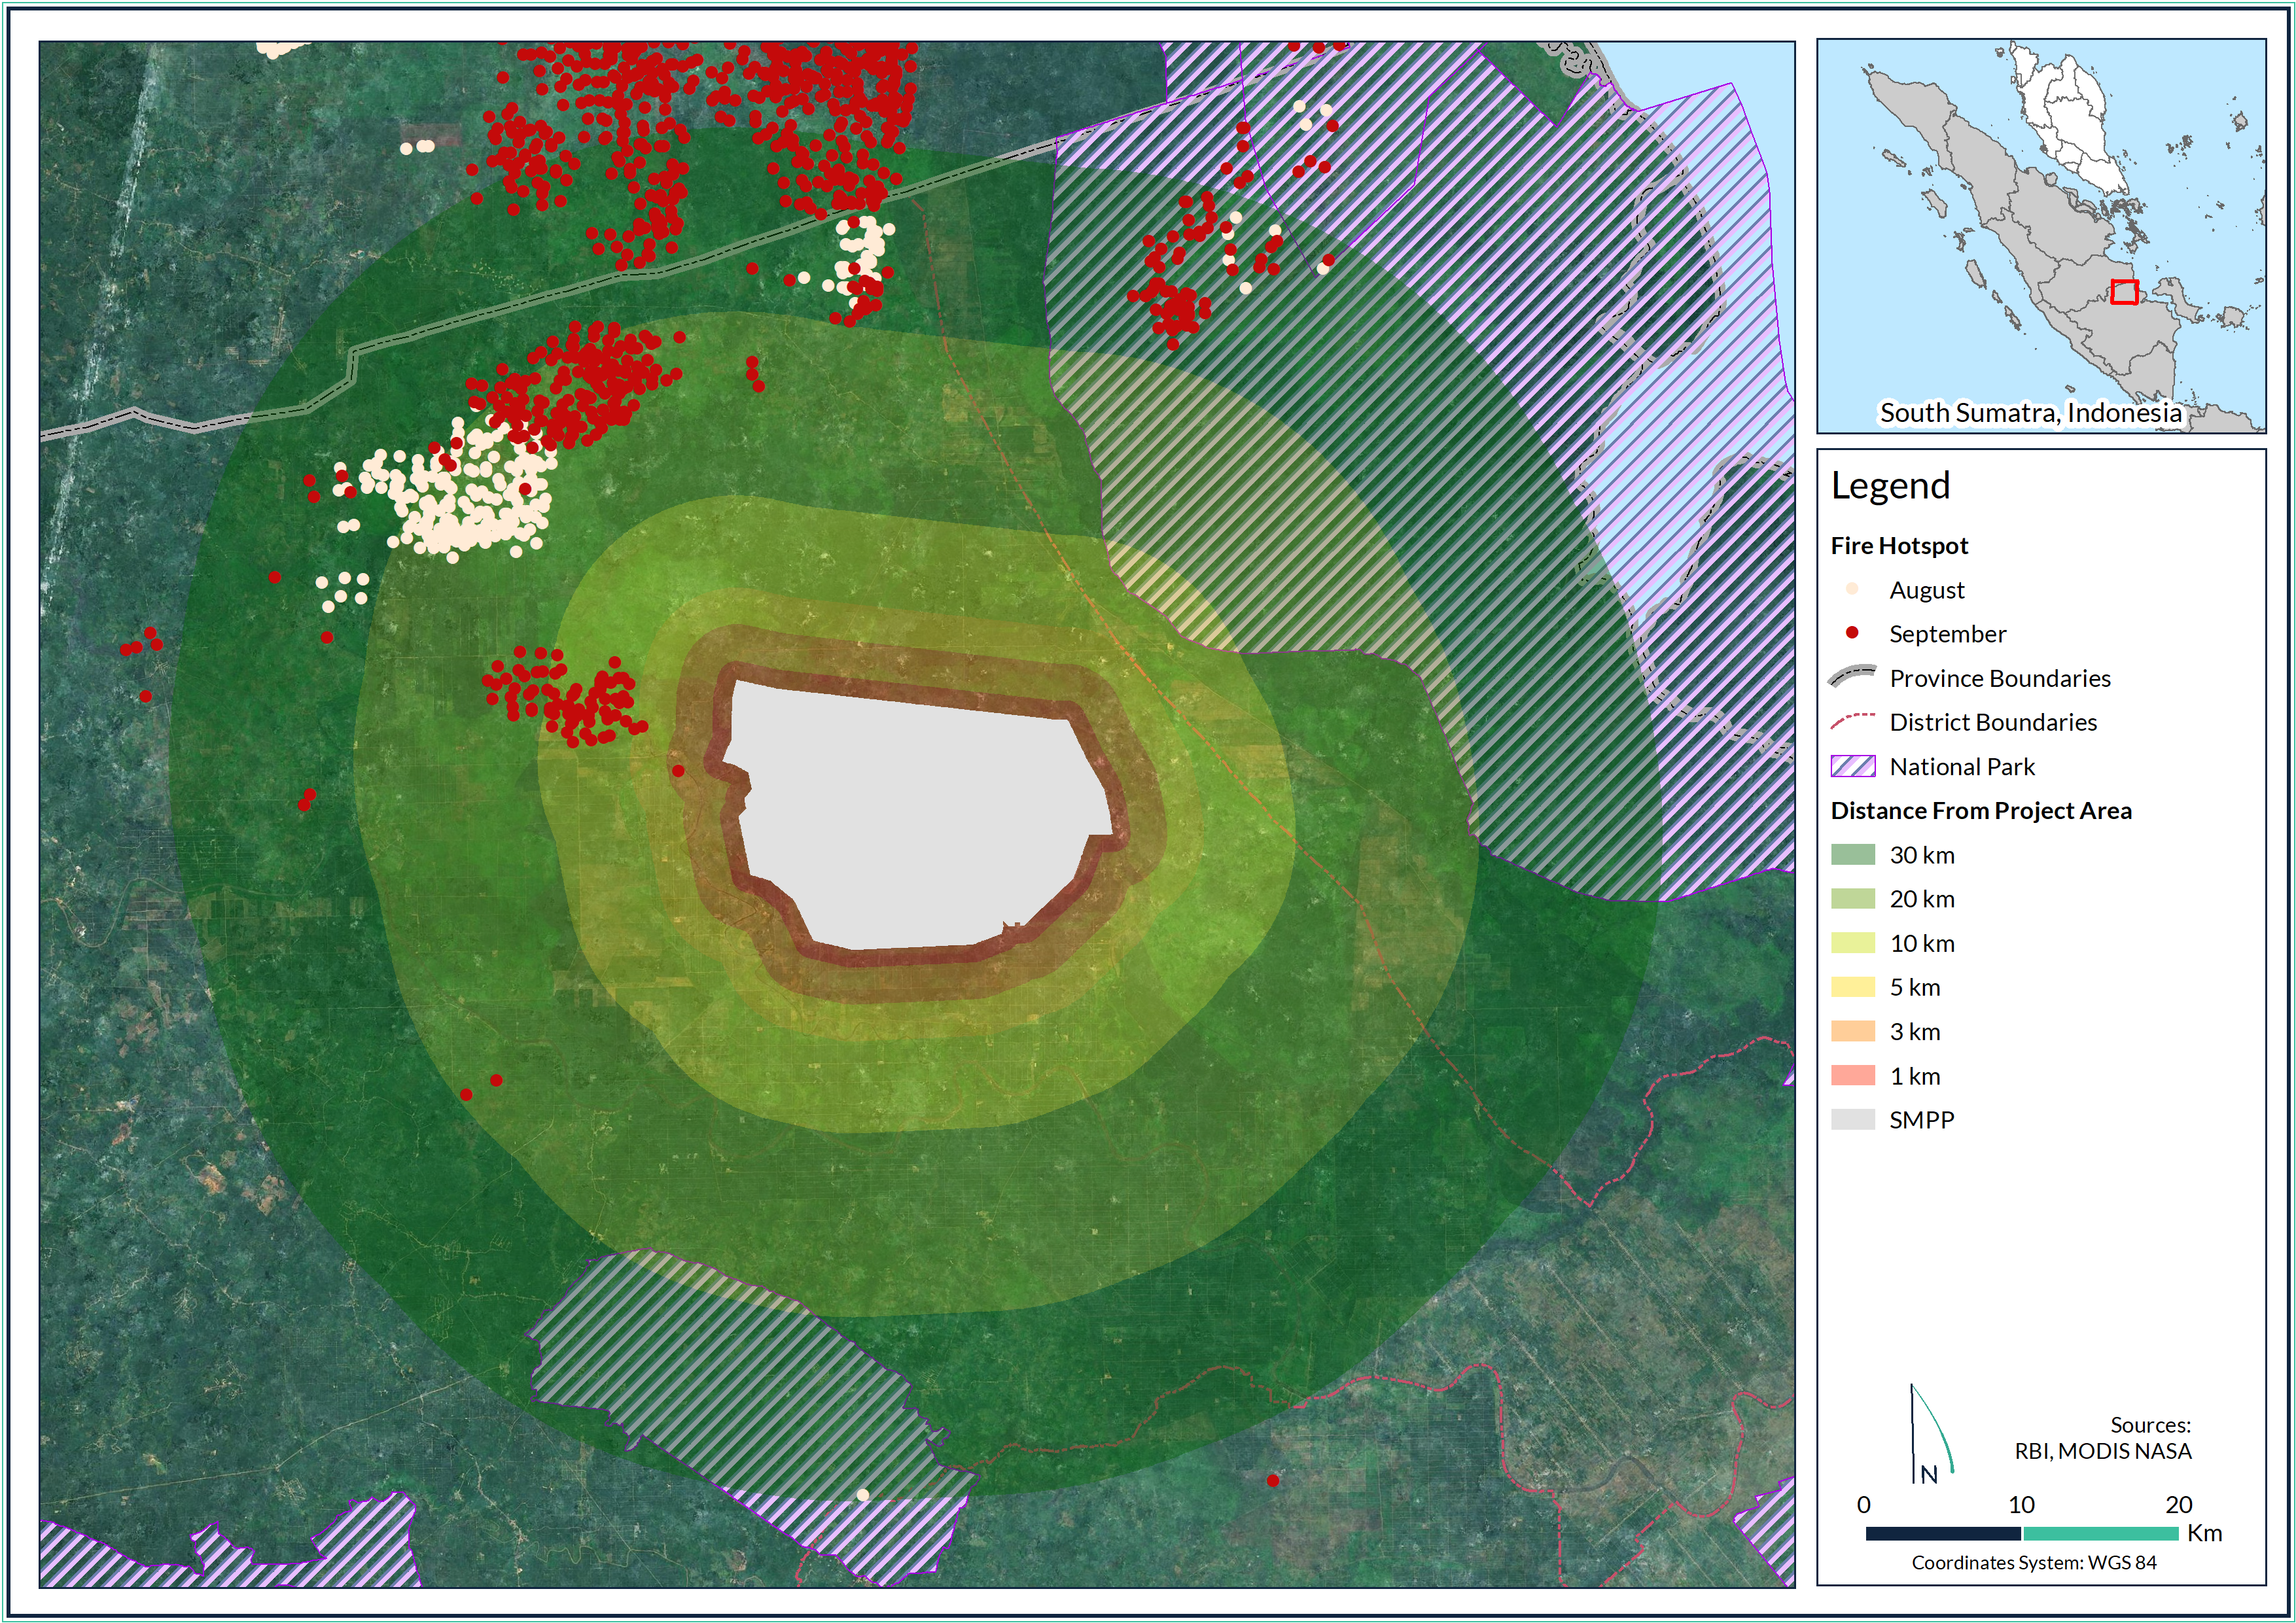Click the Legend title text

(x=1890, y=486)
